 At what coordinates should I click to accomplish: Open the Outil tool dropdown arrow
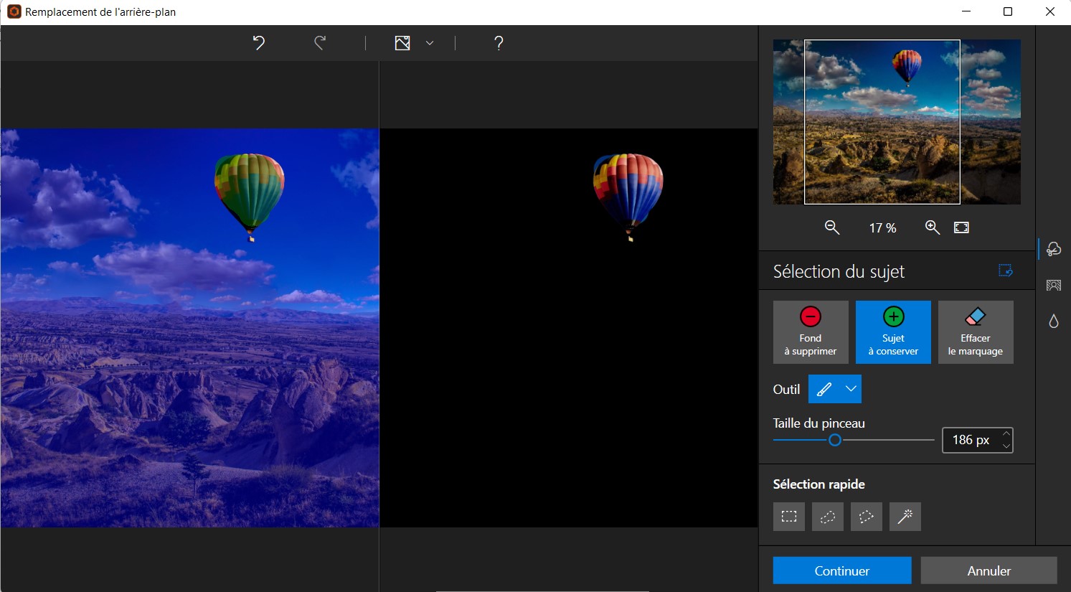(851, 389)
